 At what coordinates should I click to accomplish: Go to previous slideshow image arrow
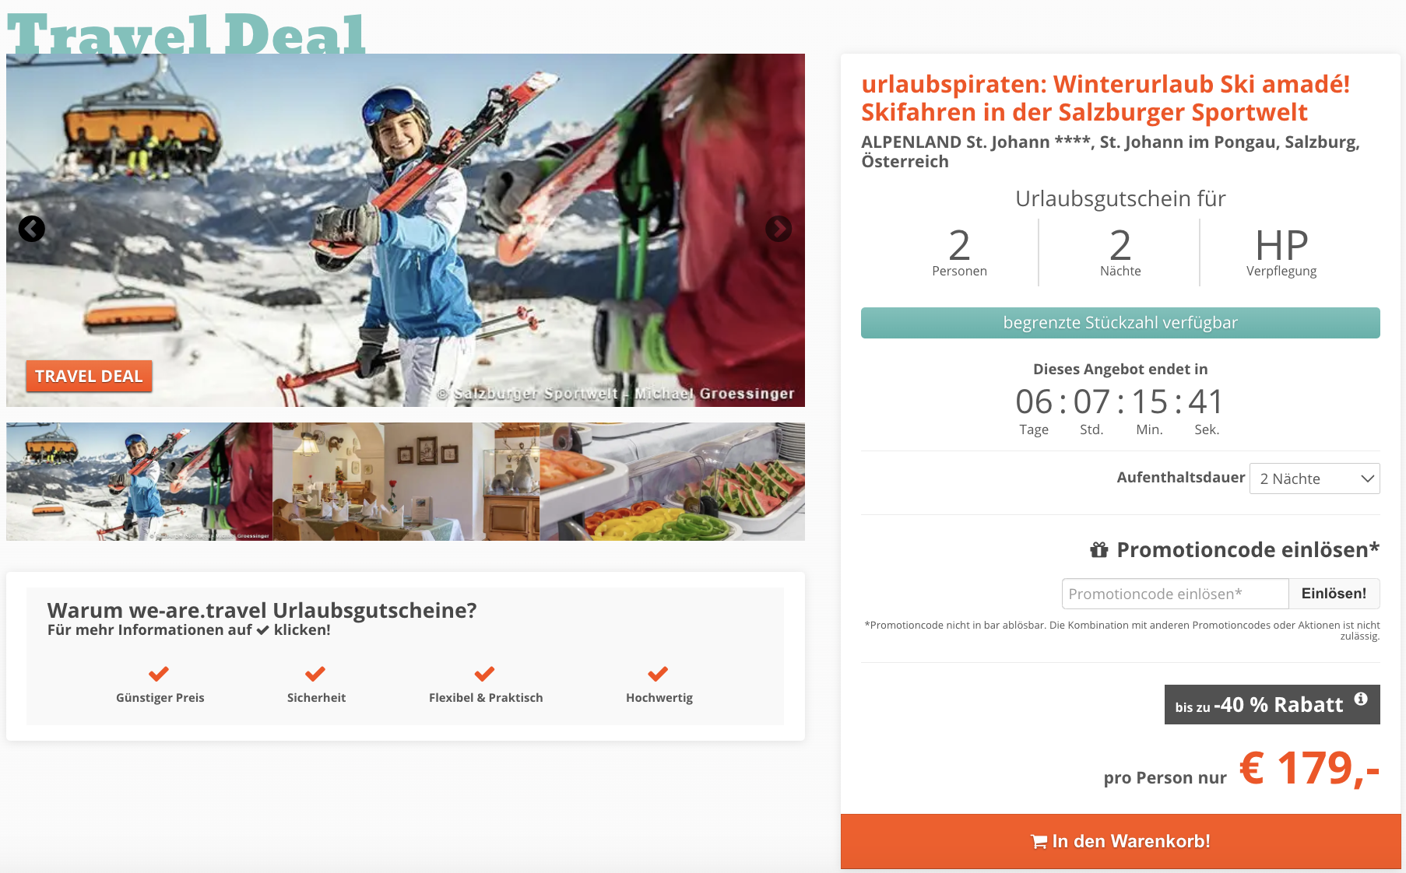click(32, 229)
